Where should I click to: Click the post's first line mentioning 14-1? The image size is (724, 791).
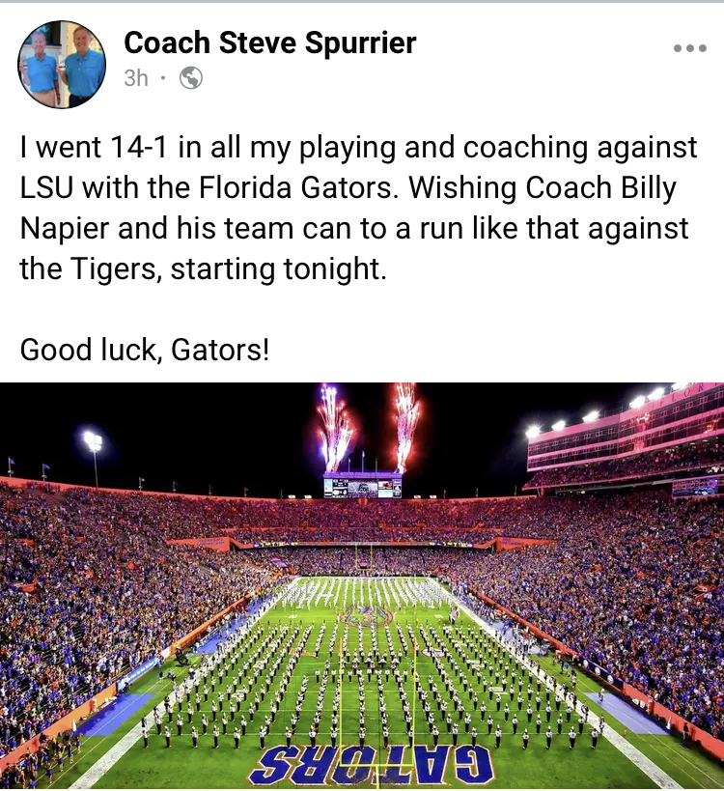point(358,148)
